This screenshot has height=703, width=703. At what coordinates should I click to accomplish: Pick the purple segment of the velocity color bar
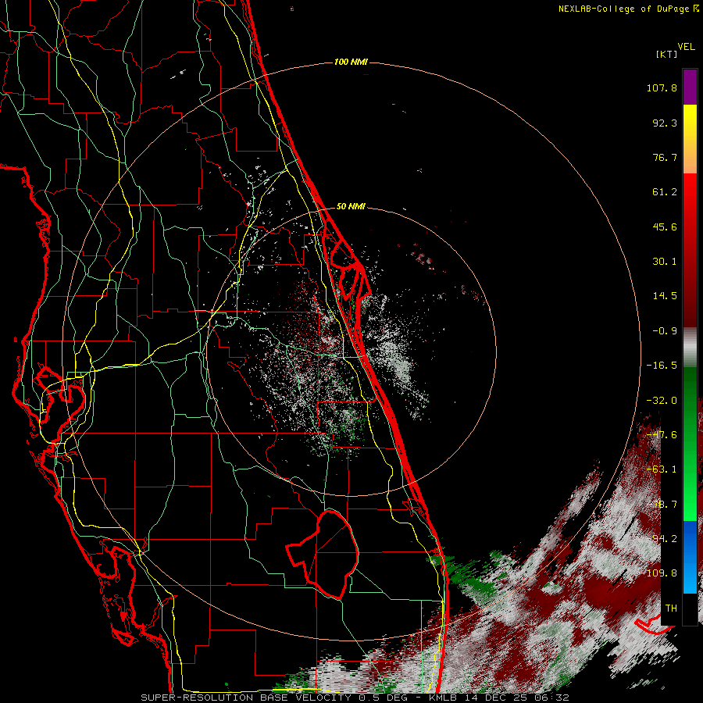pyautogui.click(x=690, y=87)
